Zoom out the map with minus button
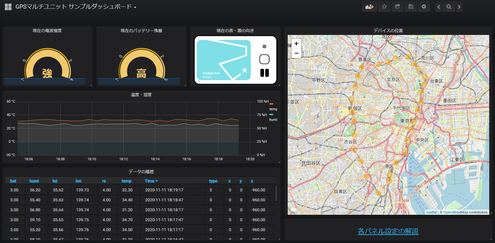495x243 pixels. 296,53
